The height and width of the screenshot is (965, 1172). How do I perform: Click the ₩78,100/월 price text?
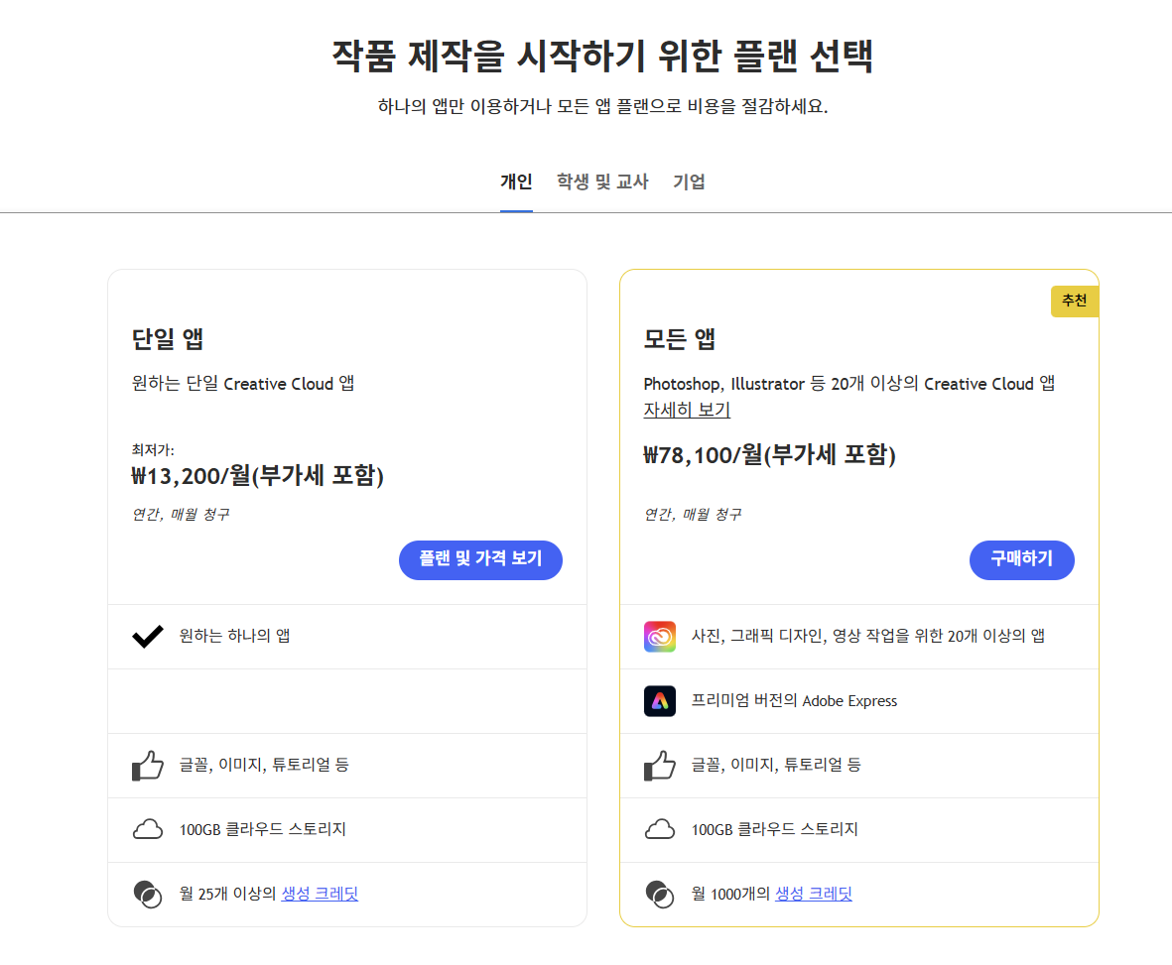(769, 456)
